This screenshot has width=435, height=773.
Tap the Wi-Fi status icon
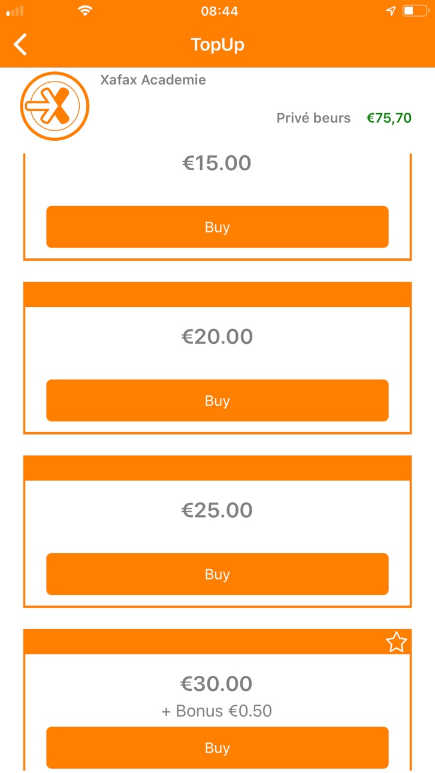pyautogui.click(x=86, y=11)
